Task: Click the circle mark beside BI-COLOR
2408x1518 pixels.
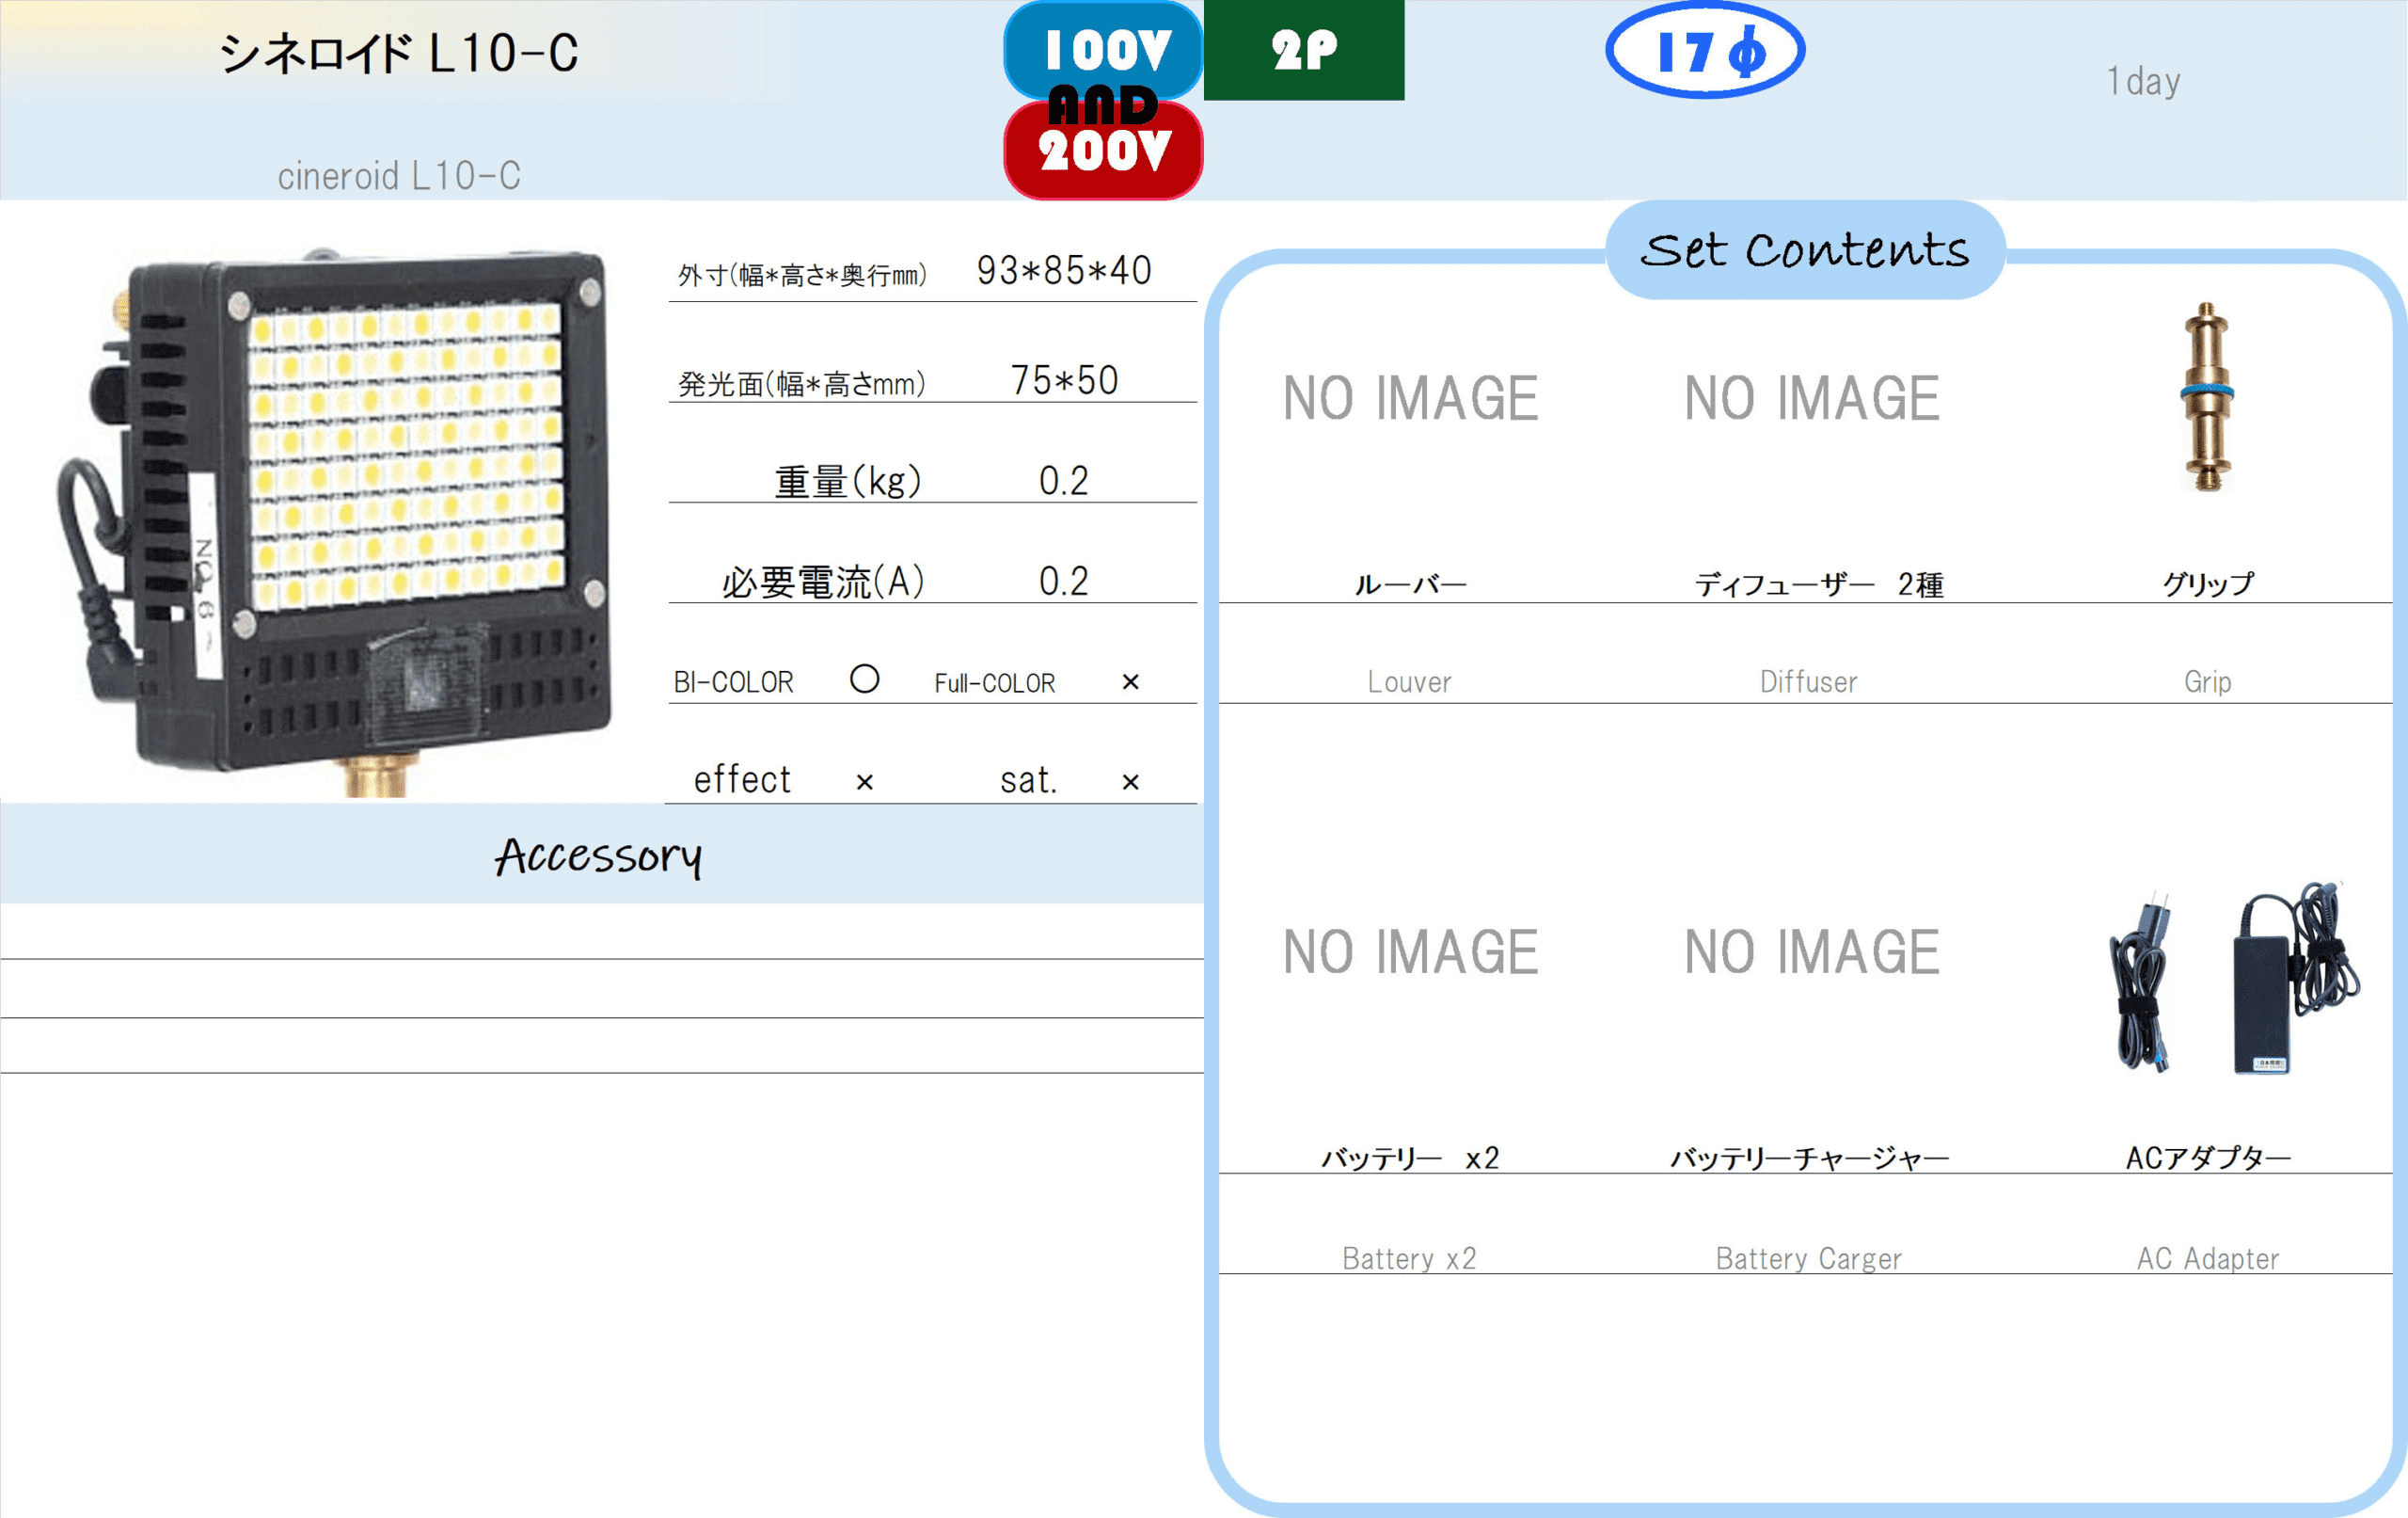Action: coord(865,679)
